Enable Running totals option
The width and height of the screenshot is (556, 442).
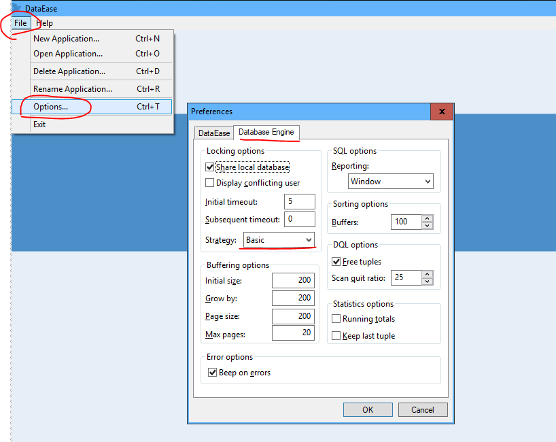[336, 319]
